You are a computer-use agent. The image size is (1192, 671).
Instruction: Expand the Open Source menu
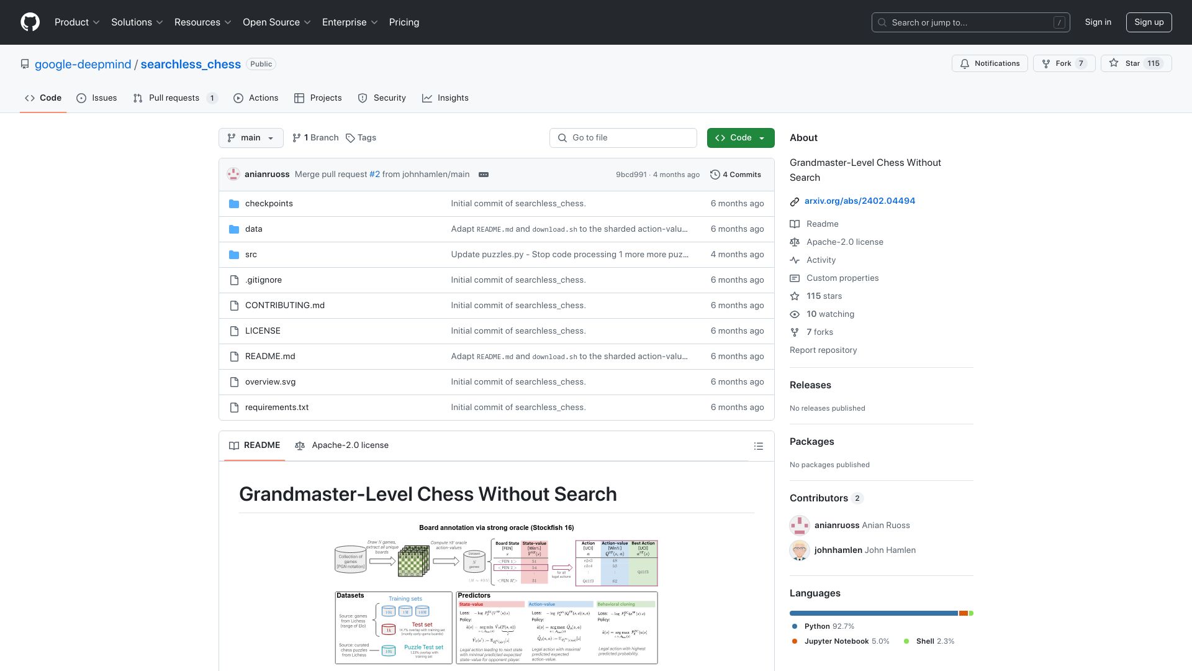277,22
